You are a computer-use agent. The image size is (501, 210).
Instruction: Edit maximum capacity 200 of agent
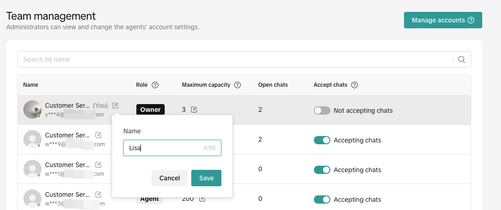tap(202, 199)
